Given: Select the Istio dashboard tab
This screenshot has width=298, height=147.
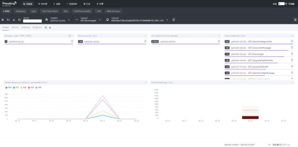Looking at the screenshot, I should (x=34, y=11).
